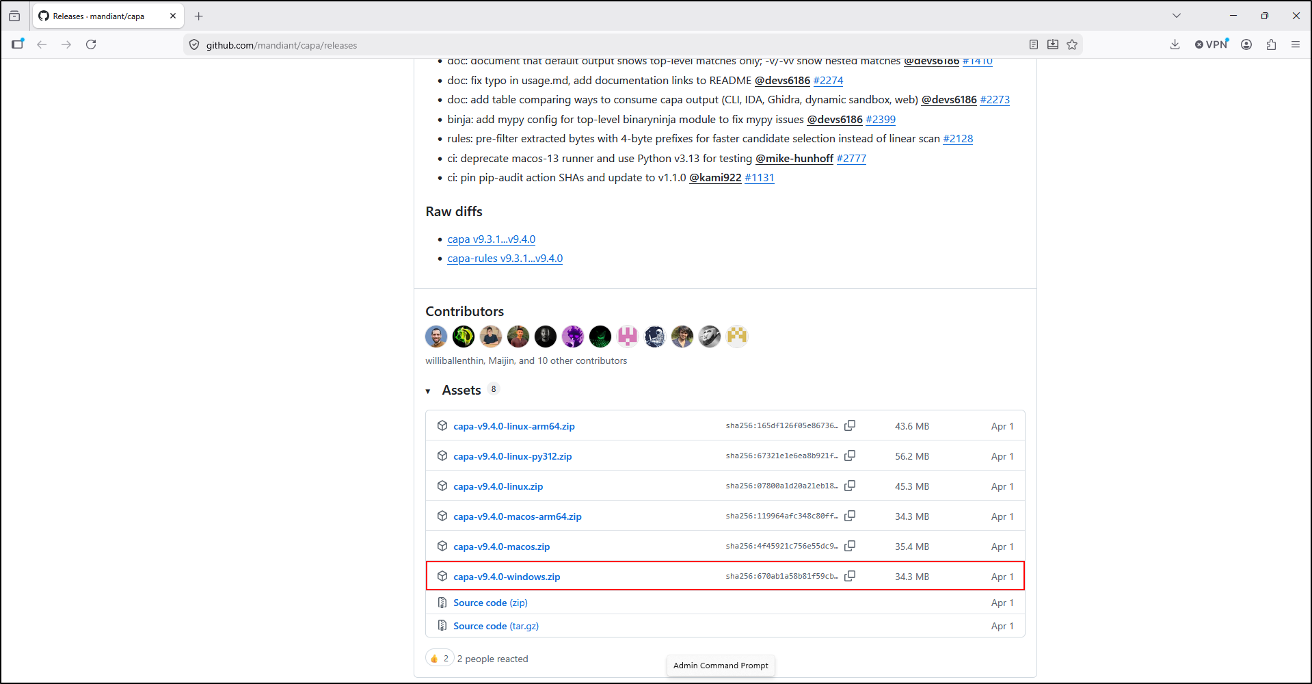
Task: Open the browser downloads panel
Action: (1175, 44)
